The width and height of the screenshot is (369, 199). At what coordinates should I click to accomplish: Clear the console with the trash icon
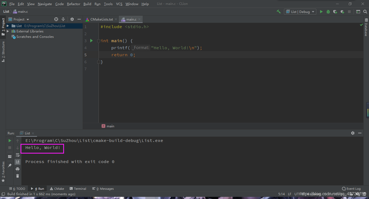tap(18, 176)
